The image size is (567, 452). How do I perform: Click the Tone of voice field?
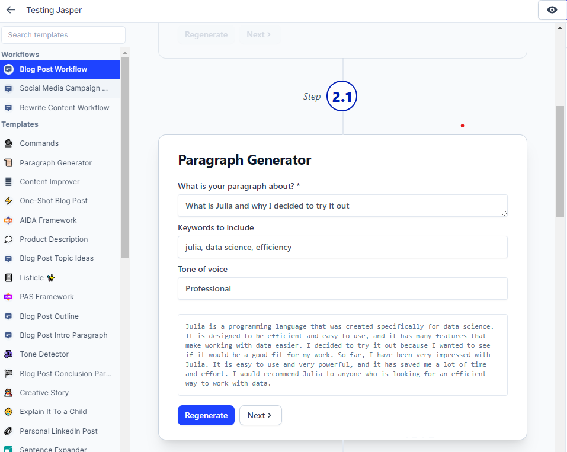(x=342, y=288)
